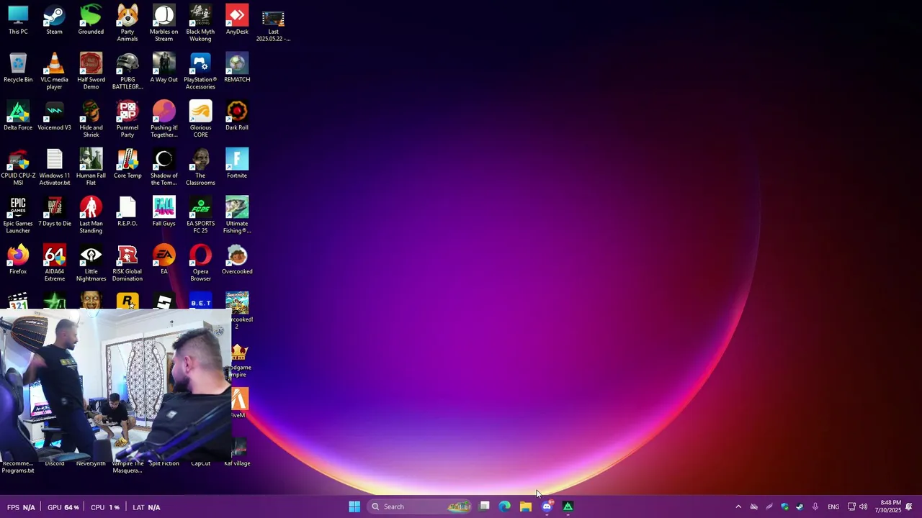This screenshot has width=922, height=518.
Task: Select Marbles on Stream icon
Action: point(164,23)
